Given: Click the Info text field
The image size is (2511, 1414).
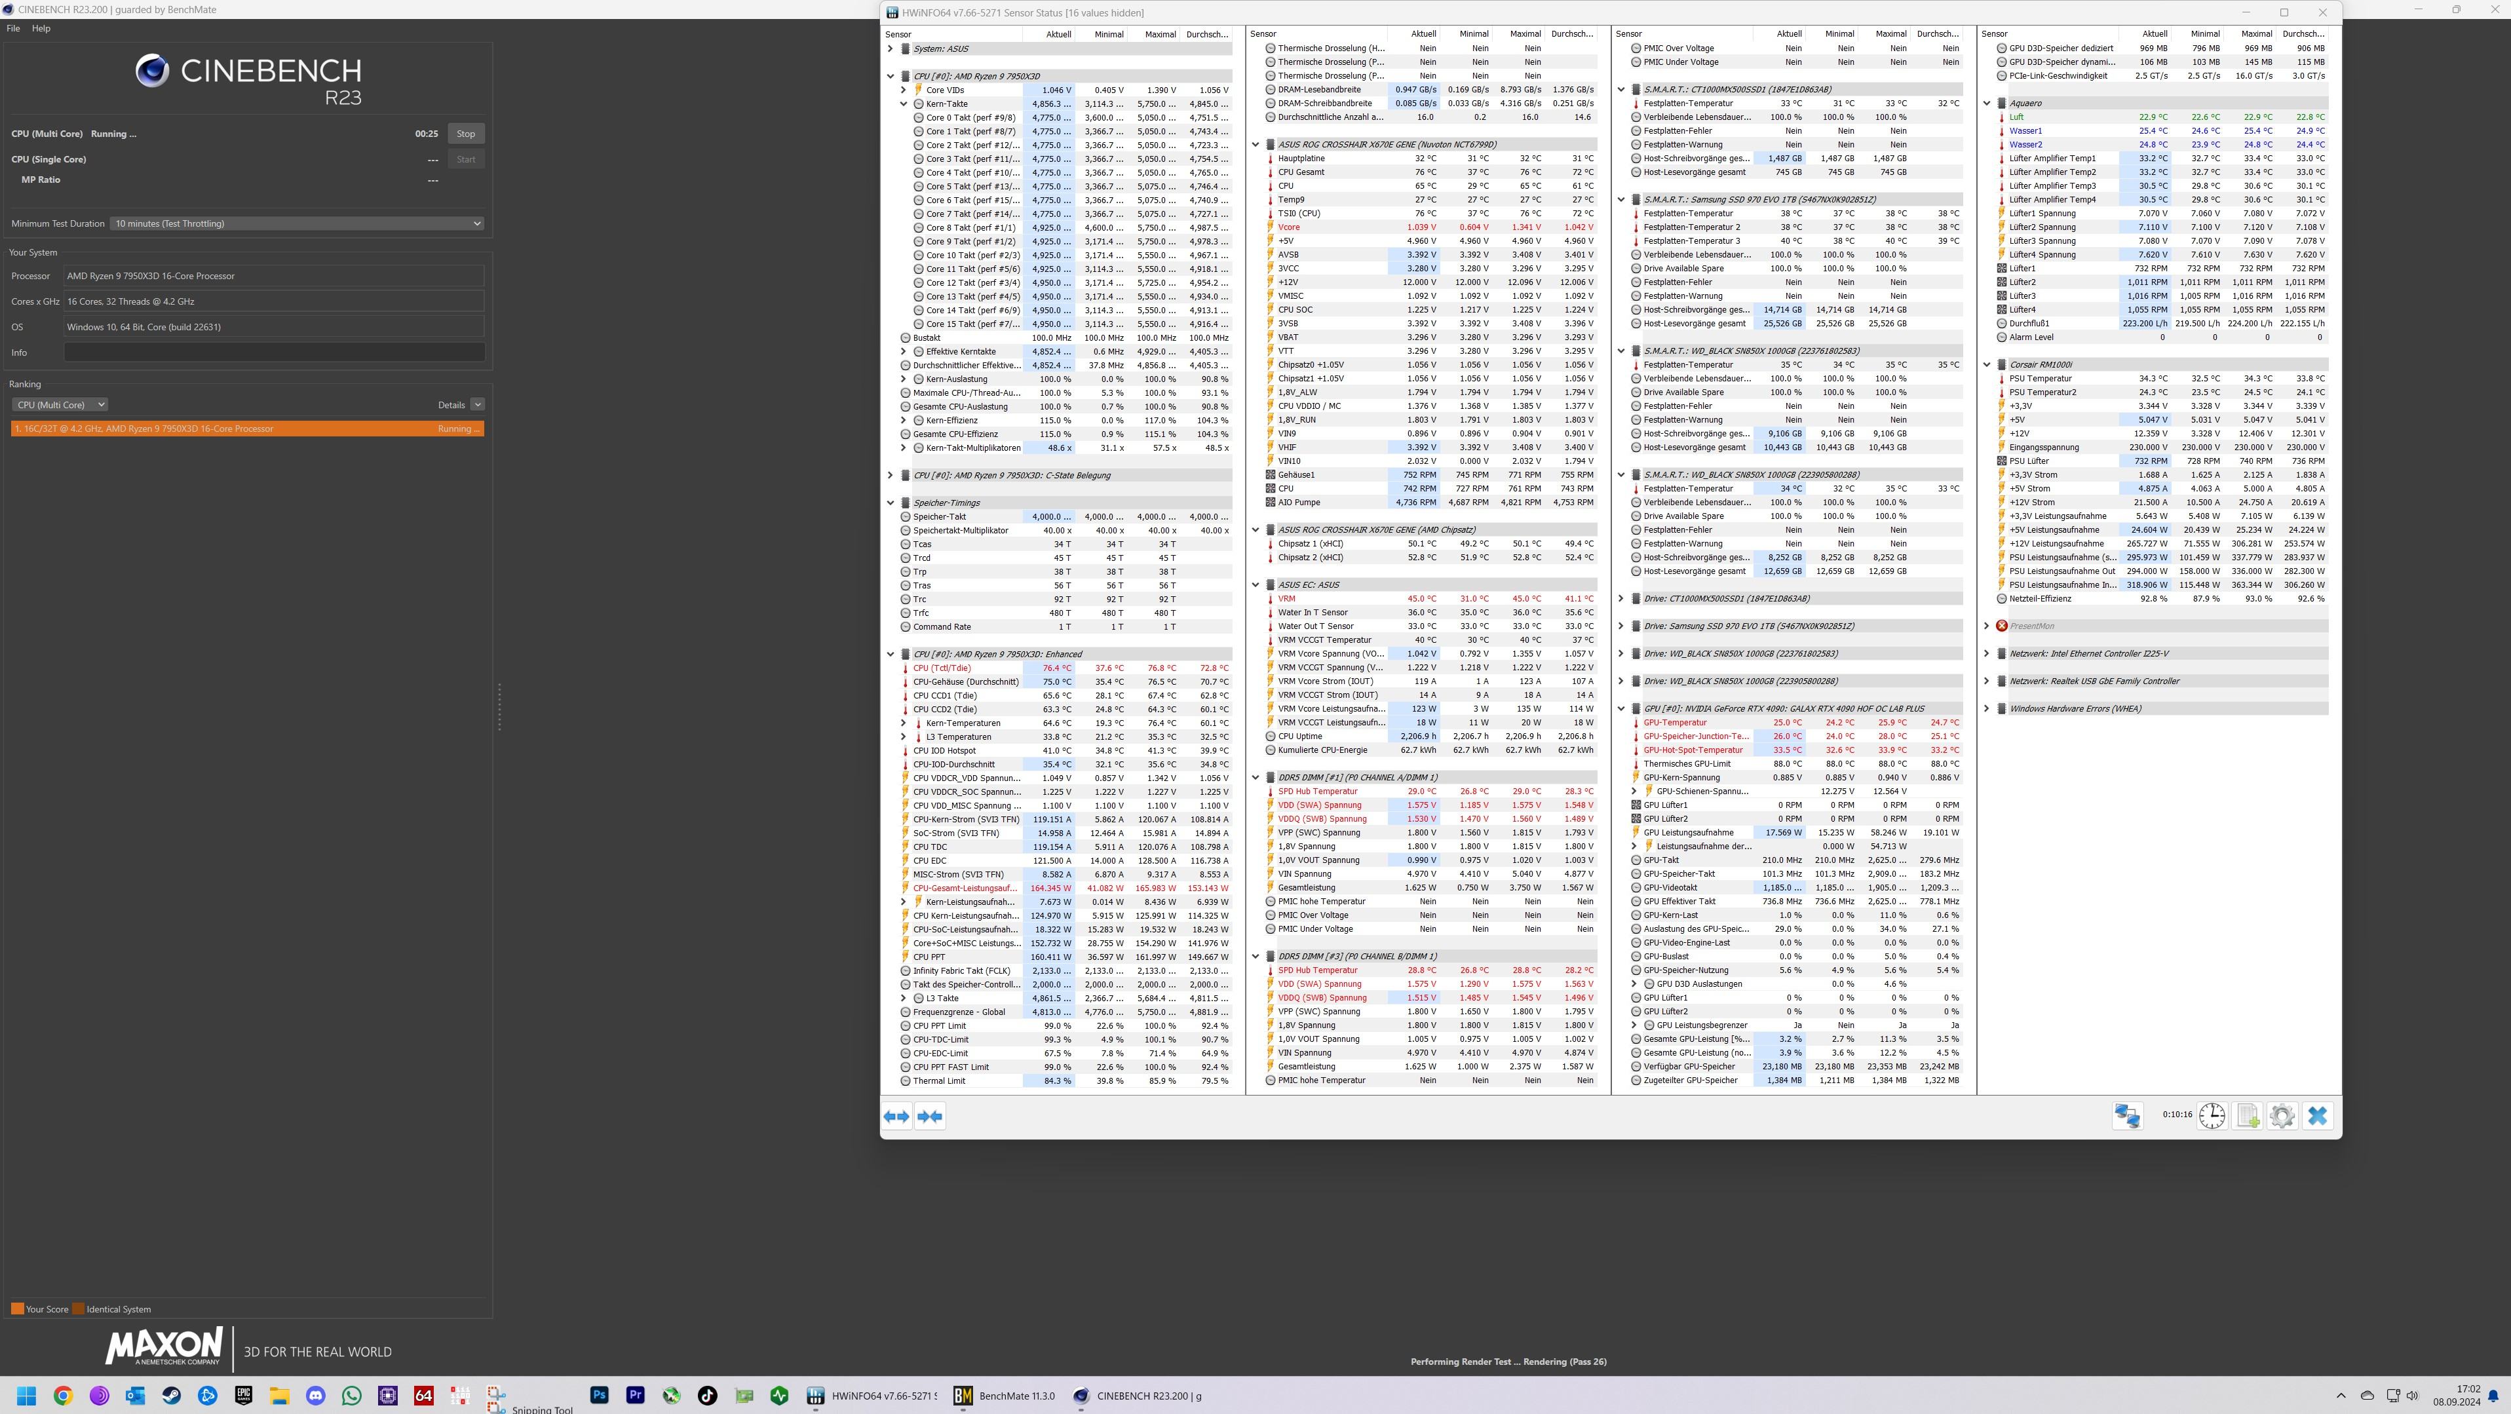Looking at the screenshot, I should point(274,353).
